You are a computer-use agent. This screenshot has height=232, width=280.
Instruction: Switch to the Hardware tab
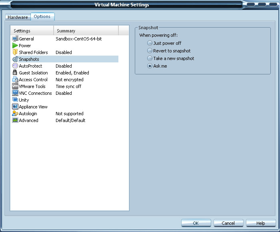click(18, 17)
